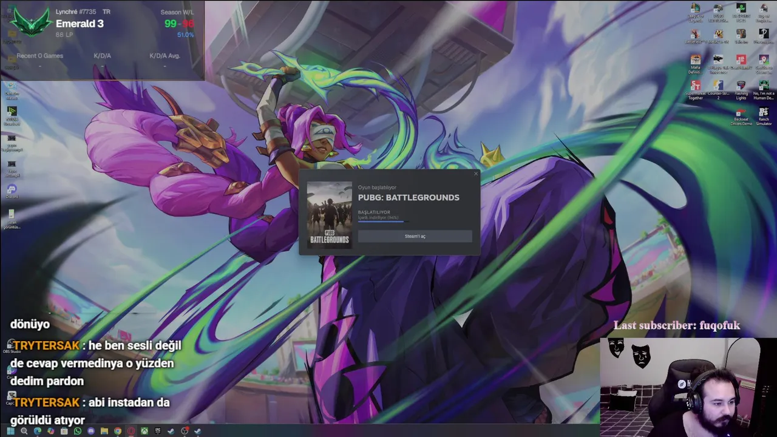Open Xbox app from taskbar

click(144, 431)
